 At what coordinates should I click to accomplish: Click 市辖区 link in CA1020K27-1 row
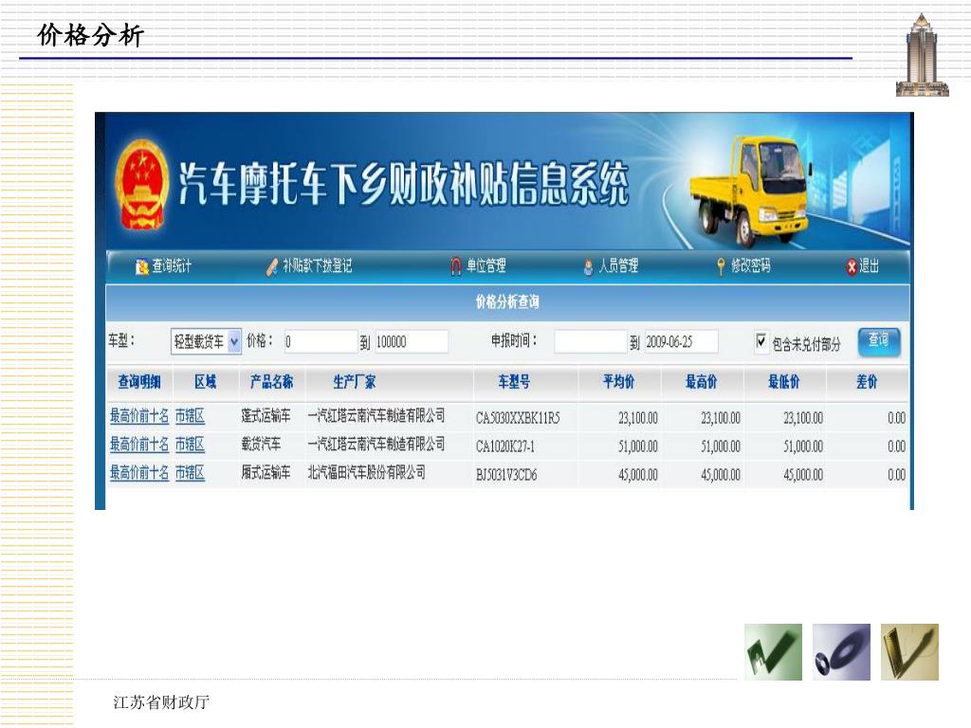pyautogui.click(x=190, y=445)
